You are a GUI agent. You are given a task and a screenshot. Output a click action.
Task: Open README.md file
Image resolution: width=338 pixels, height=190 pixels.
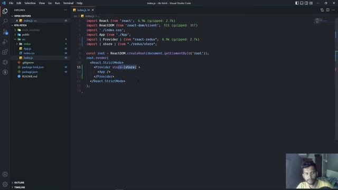click(x=30, y=77)
